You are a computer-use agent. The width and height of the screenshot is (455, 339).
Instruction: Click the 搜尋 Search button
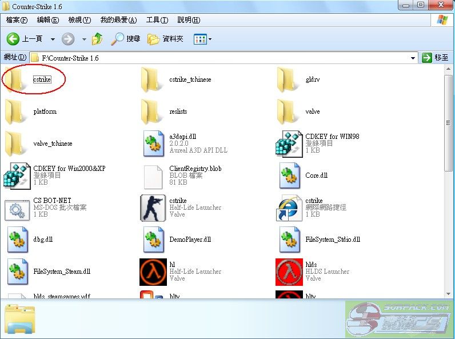point(126,39)
